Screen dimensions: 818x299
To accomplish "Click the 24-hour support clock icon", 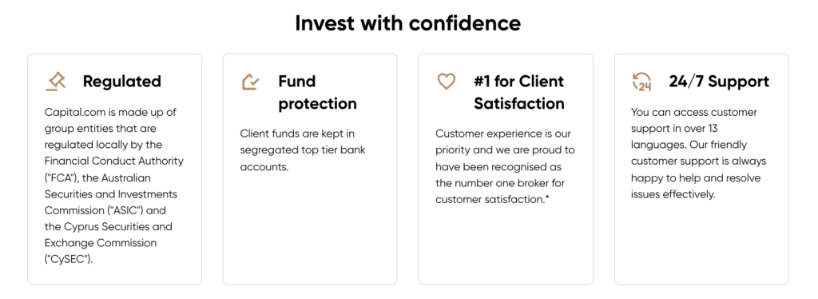I will (641, 82).
